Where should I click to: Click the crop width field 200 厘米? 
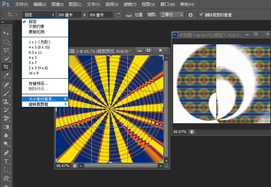point(69,14)
